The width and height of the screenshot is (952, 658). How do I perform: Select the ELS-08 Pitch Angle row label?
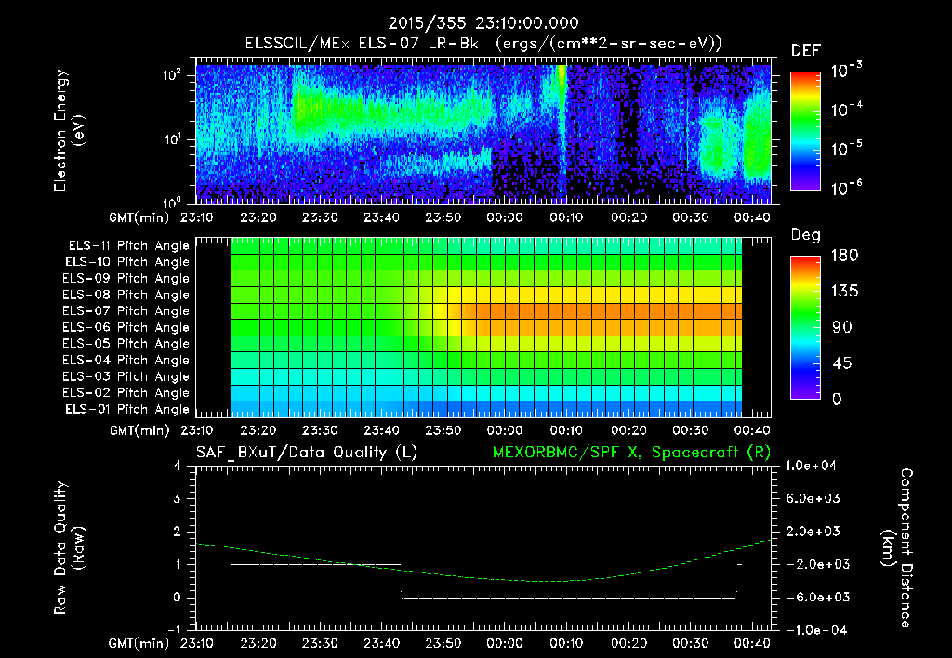pyautogui.click(x=126, y=295)
